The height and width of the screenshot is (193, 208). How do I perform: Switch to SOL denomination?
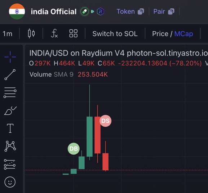[115, 34]
